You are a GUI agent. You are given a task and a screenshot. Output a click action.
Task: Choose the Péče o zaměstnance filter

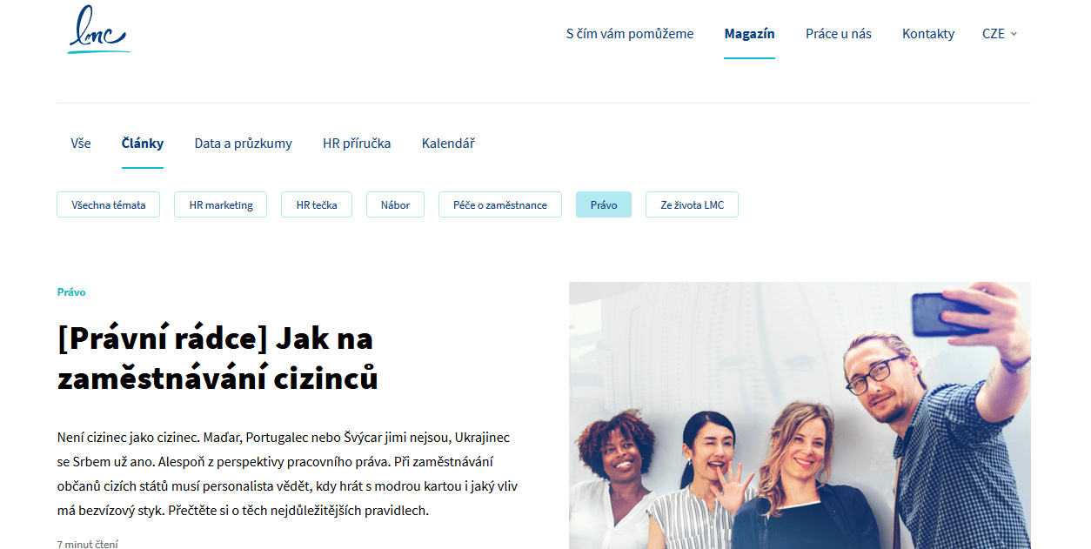pyautogui.click(x=500, y=204)
